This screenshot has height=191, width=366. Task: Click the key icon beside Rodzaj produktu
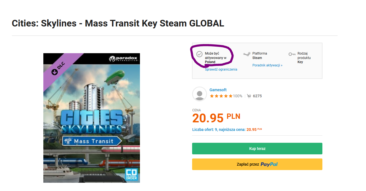coord(292,54)
